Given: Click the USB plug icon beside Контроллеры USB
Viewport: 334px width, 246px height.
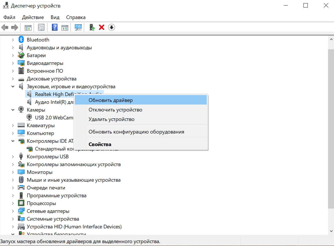Looking at the screenshot, I should click(x=21, y=156).
